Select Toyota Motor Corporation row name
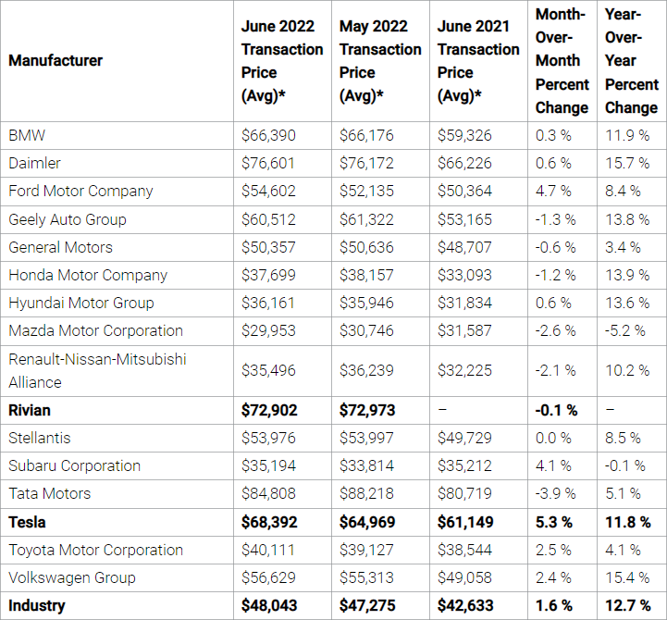The image size is (667, 620). tap(84, 551)
